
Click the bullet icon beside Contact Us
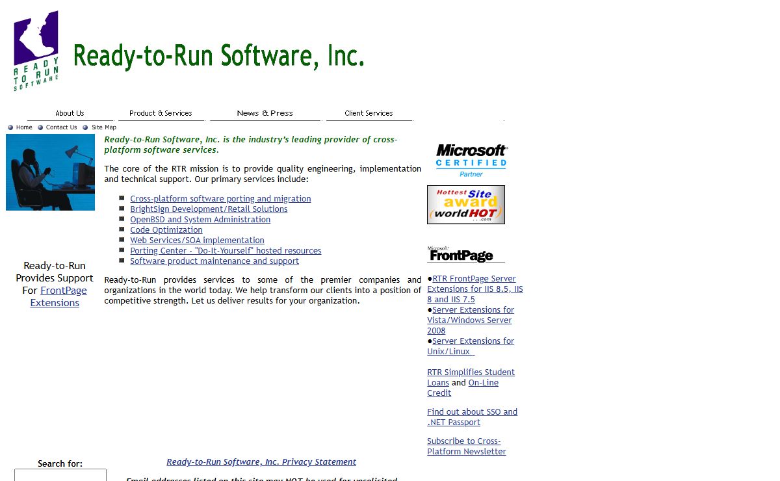(40, 127)
